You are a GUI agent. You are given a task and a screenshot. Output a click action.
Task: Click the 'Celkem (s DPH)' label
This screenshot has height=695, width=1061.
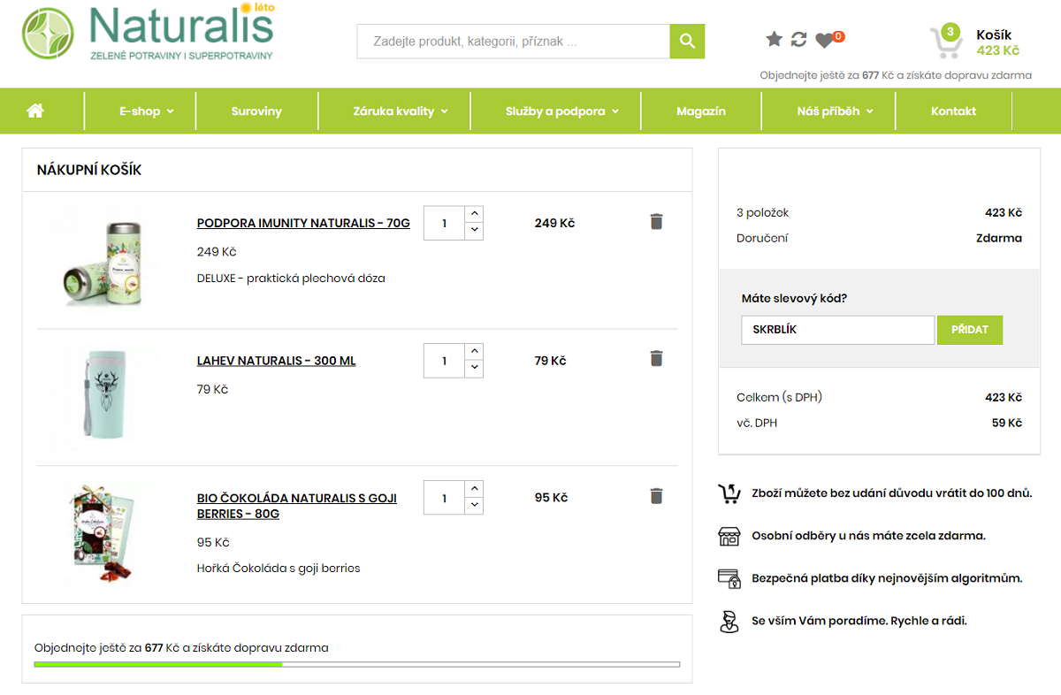(x=779, y=397)
